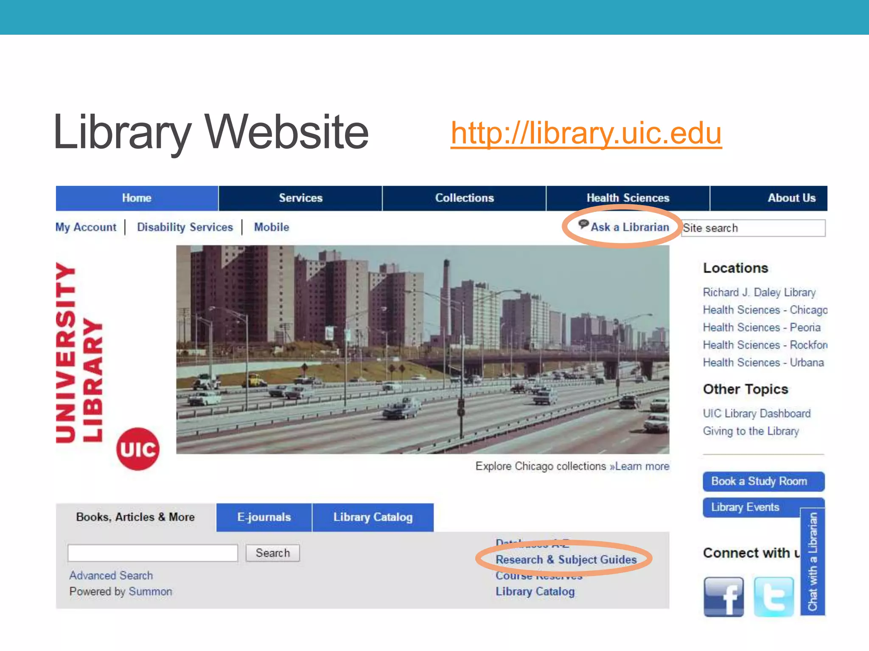Click the Search button
Viewport: 869px width, 651px height.
point(273,553)
